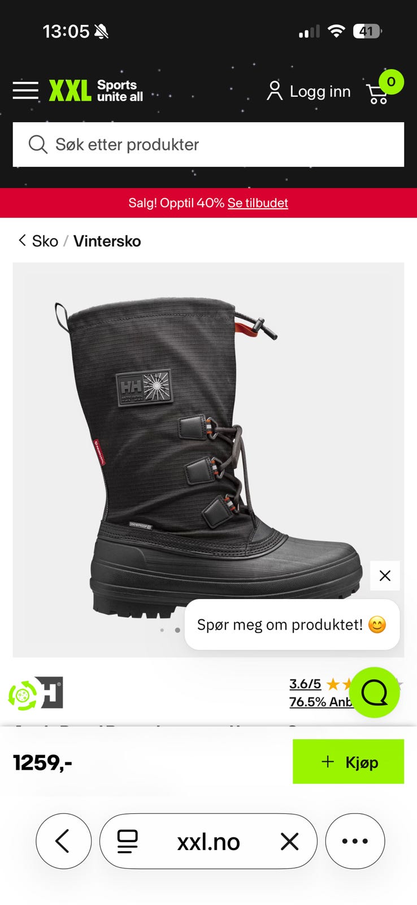417x905 pixels.
Task: Open the browser tabs/reader icon
Action: click(x=128, y=841)
